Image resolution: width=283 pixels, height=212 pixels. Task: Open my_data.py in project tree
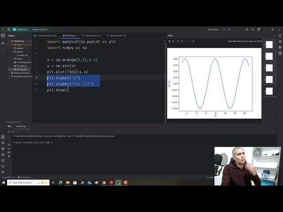(20, 66)
